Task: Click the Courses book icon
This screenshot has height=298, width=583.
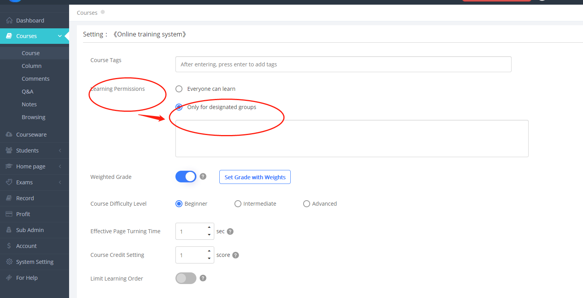Action: pyautogui.click(x=9, y=36)
